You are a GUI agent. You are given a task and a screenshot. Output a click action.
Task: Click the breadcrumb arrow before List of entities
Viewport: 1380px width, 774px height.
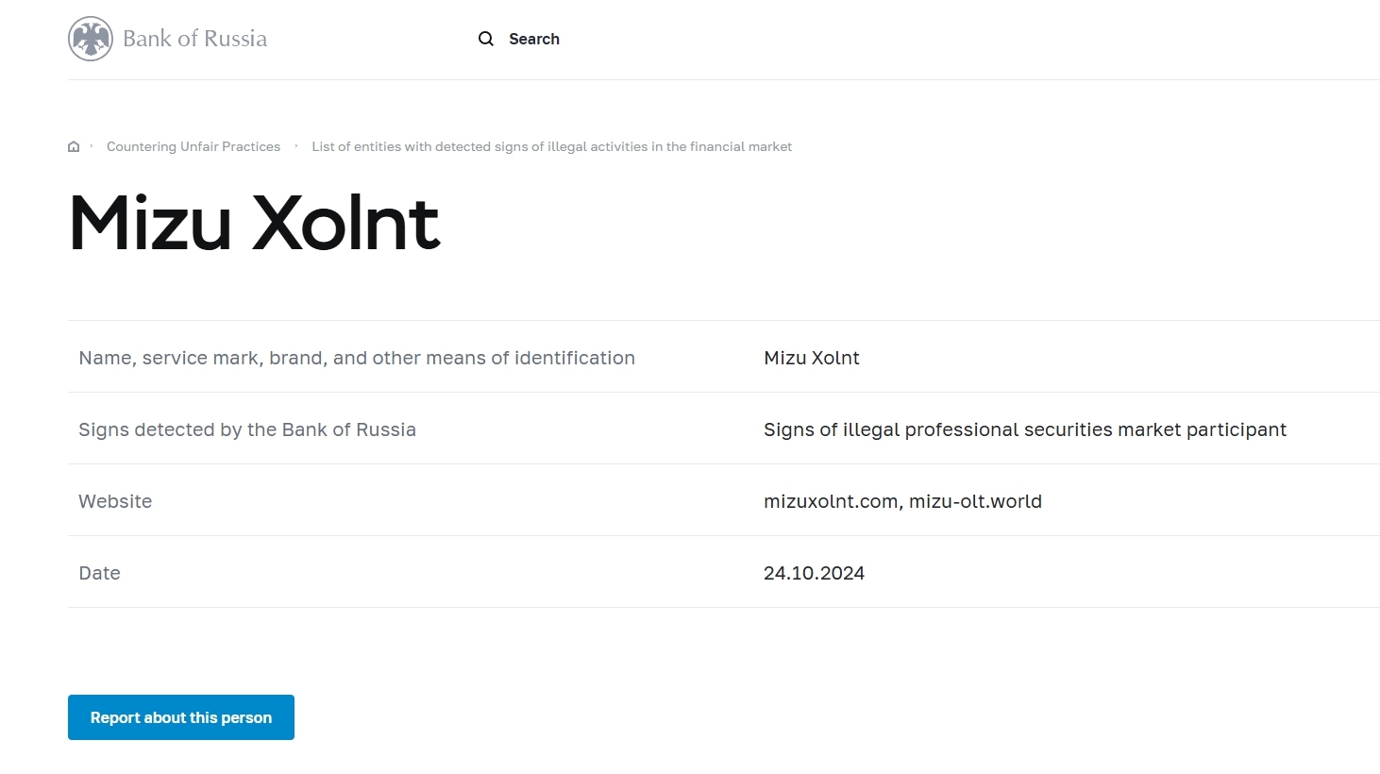click(x=296, y=146)
